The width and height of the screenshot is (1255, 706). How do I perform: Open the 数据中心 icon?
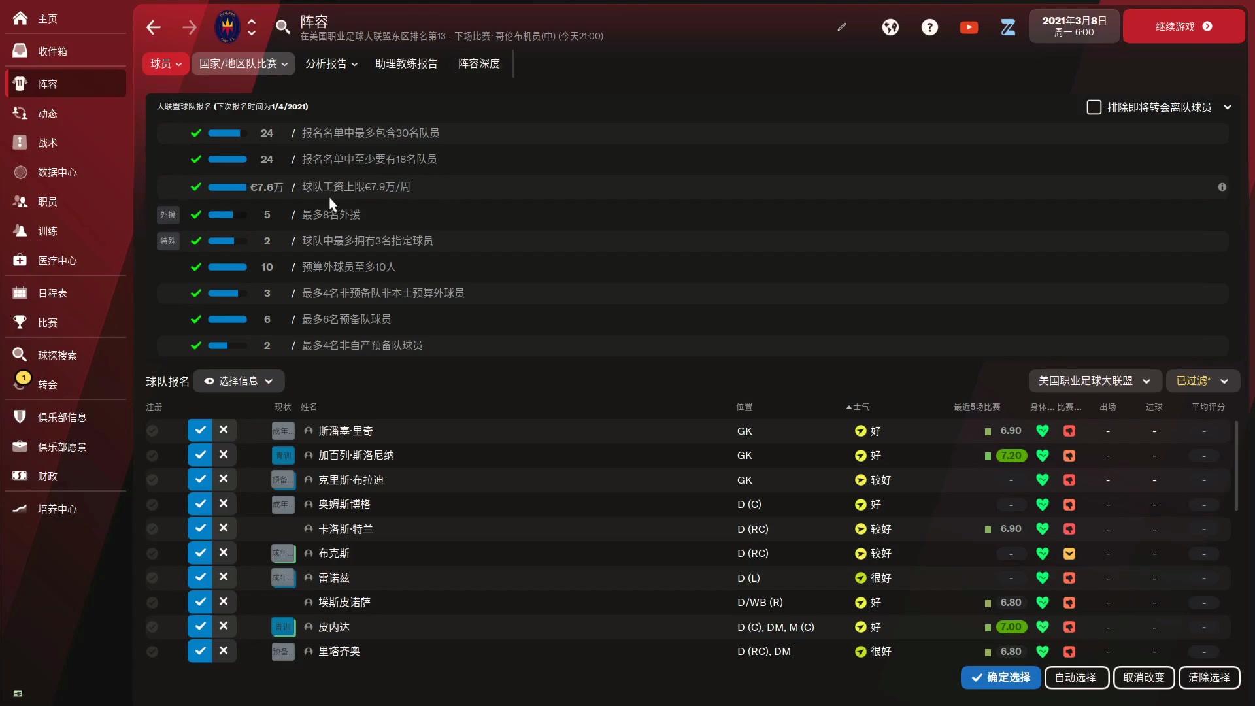(20, 172)
